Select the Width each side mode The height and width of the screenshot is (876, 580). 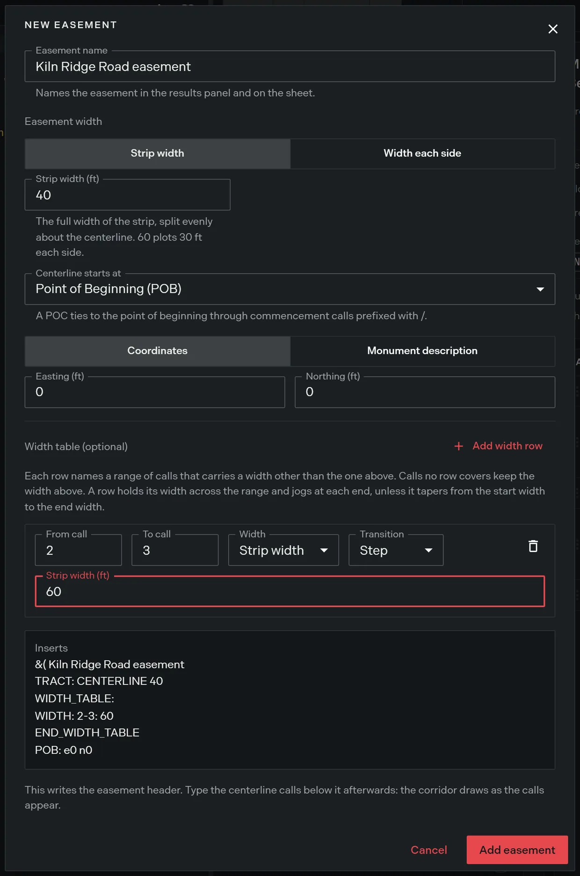pyautogui.click(x=422, y=154)
